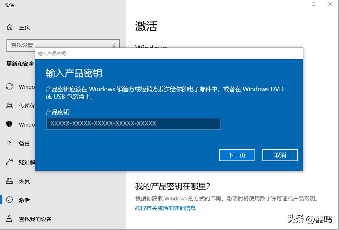339x230 pixels.
Task: Click the 恢复 recovery icon
Action: pos(10,181)
